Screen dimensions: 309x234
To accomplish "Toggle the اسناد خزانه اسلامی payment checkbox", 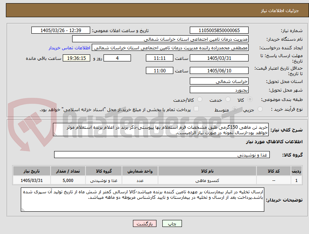I will (x=196, y=109).
